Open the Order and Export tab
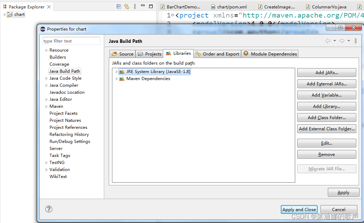 [217, 54]
